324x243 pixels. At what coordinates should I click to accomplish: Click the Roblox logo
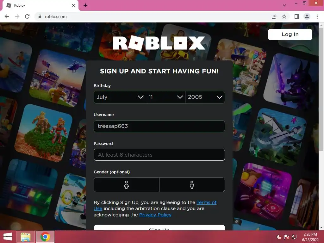click(159, 43)
